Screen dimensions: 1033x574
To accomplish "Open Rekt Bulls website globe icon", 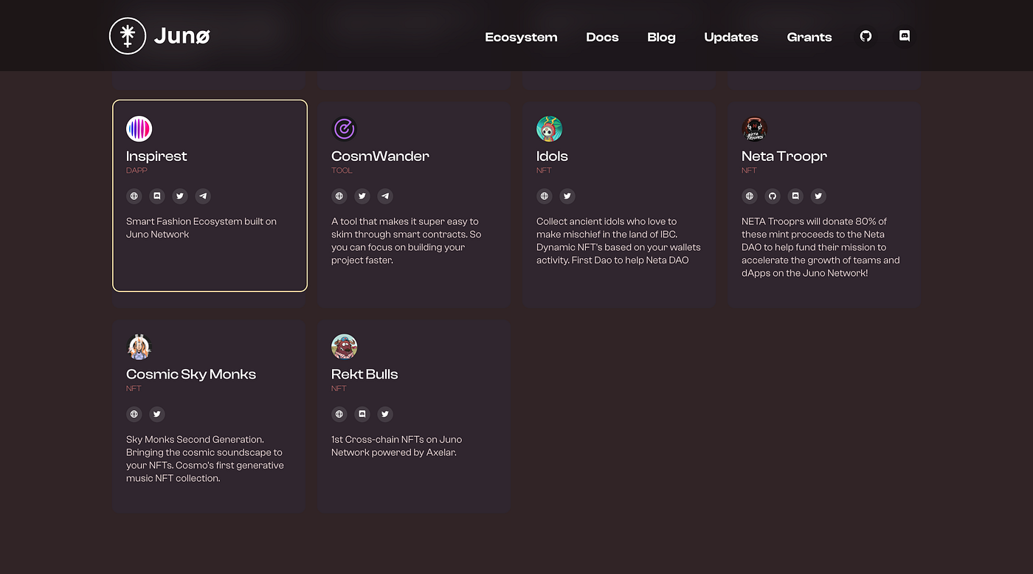I will click(339, 414).
